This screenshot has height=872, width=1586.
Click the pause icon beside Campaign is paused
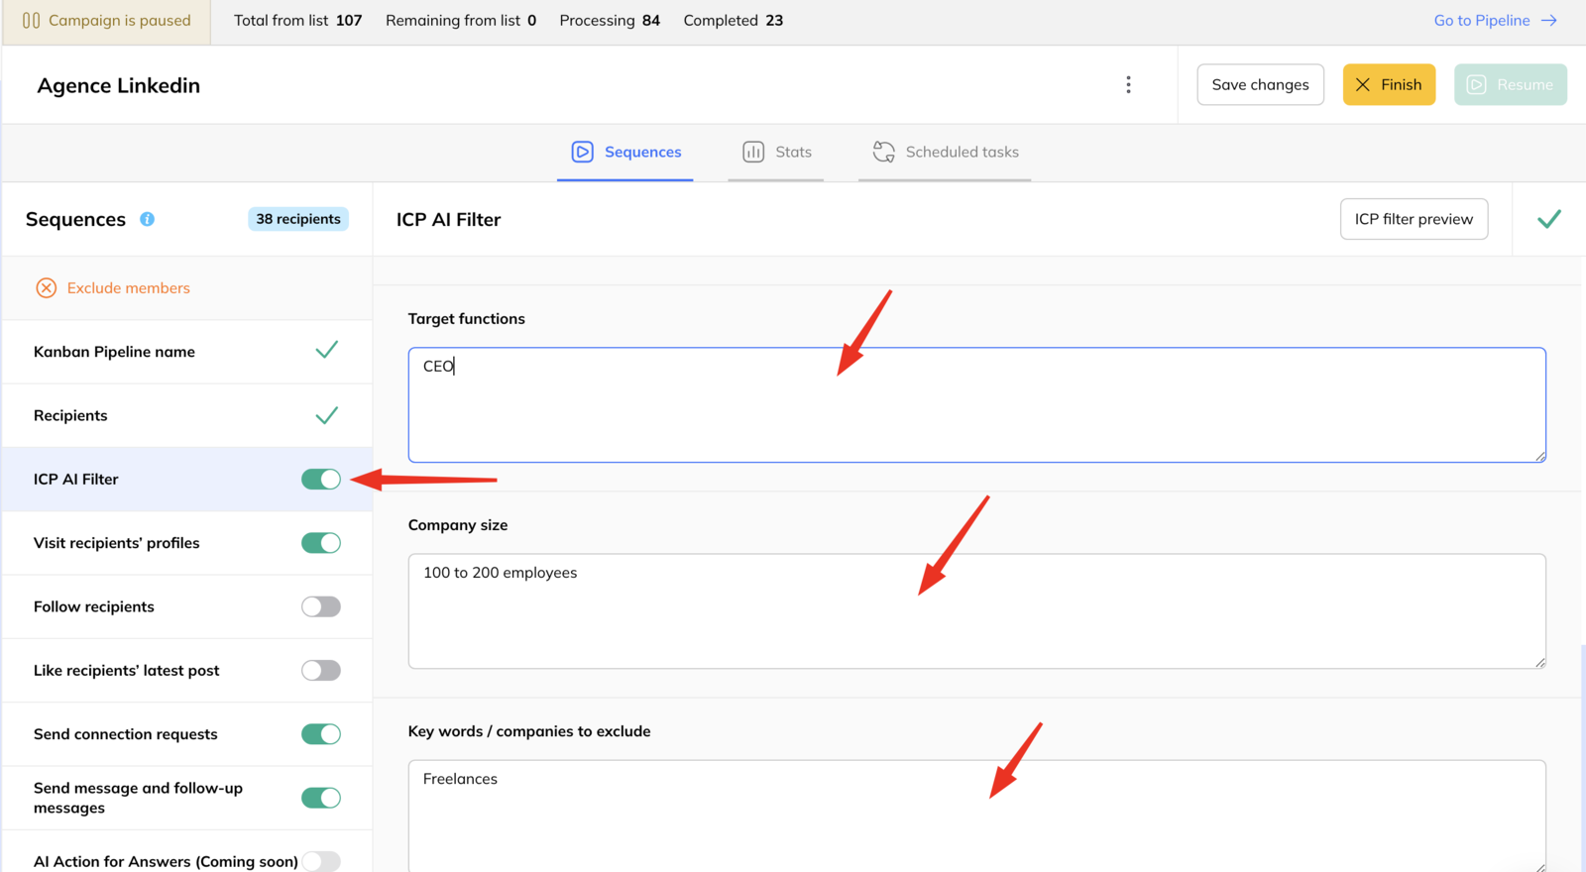(x=31, y=20)
